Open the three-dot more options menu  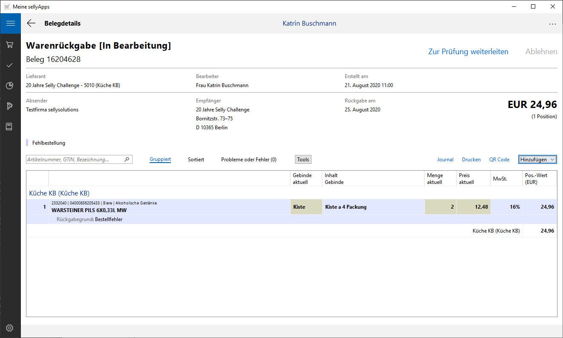tap(552, 24)
